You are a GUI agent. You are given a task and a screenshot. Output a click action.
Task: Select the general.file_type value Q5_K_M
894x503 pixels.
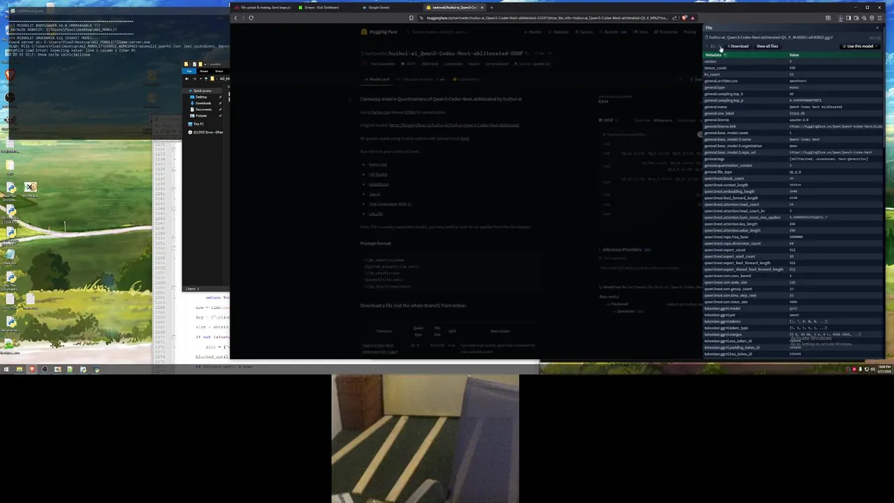(x=796, y=172)
